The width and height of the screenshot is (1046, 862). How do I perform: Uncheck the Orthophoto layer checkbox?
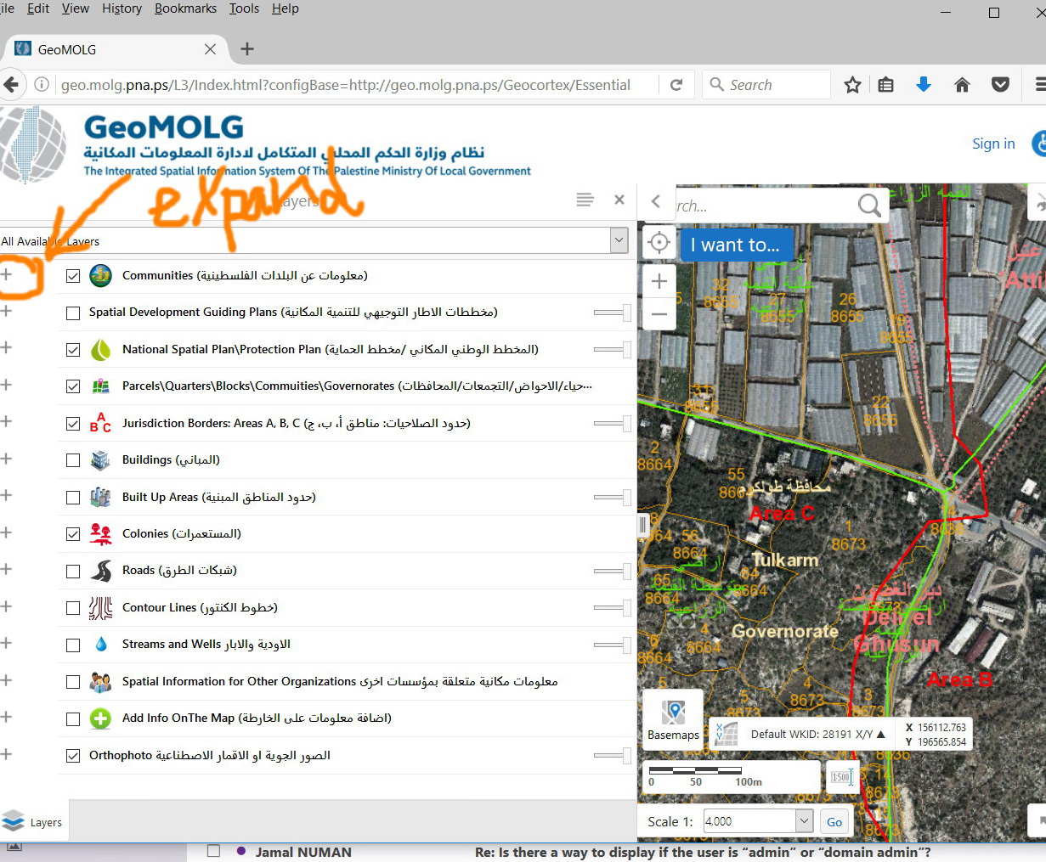[73, 756]
